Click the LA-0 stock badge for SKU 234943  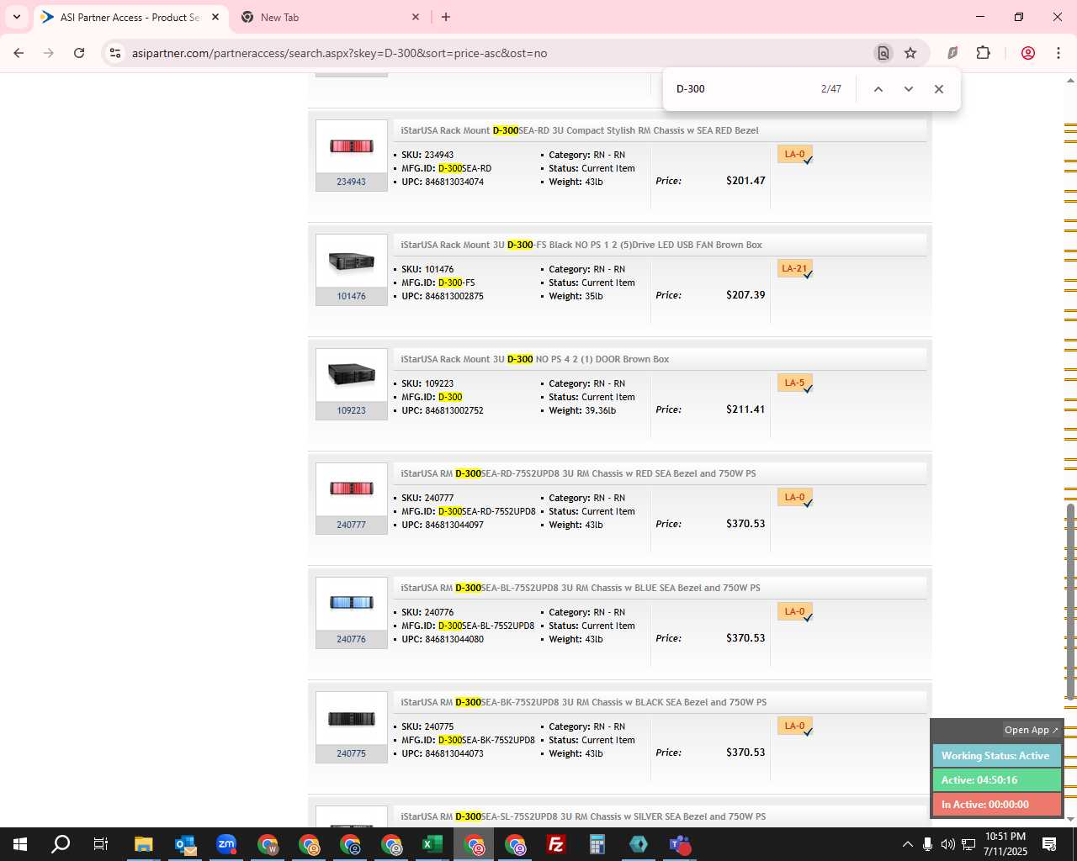click(x=795, y=155)
